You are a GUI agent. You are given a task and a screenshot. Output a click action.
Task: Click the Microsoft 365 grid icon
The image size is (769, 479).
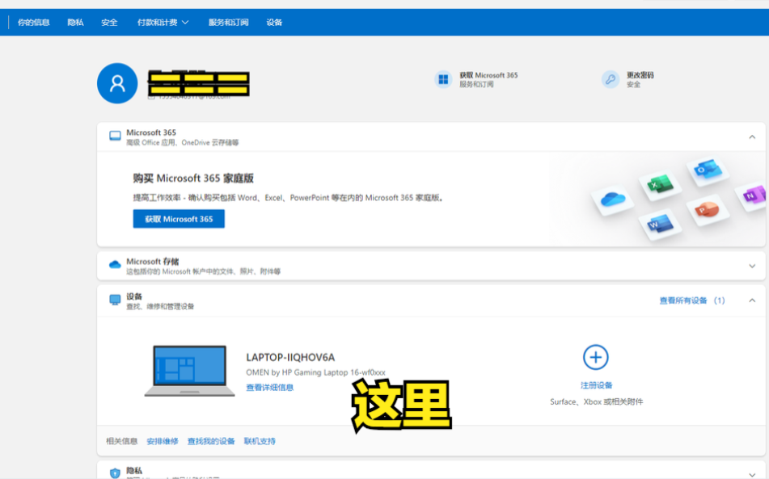coord(443,79)
